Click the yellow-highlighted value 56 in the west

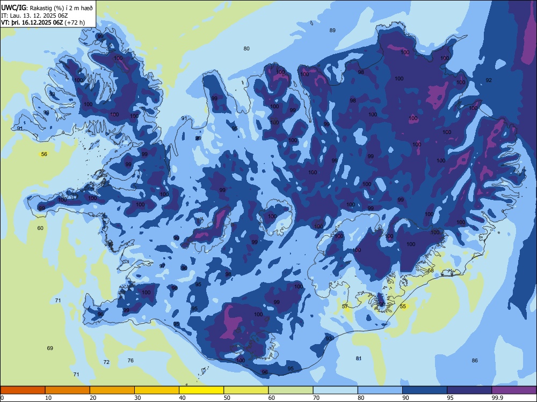[x=44, y=154]
